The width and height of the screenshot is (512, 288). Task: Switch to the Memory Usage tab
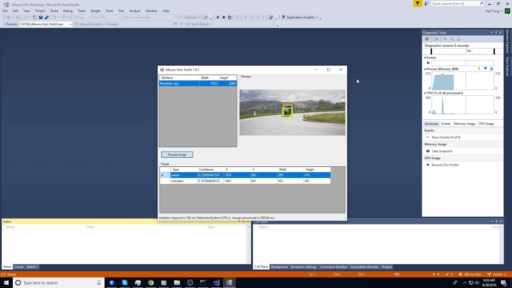tap(464, 124)
